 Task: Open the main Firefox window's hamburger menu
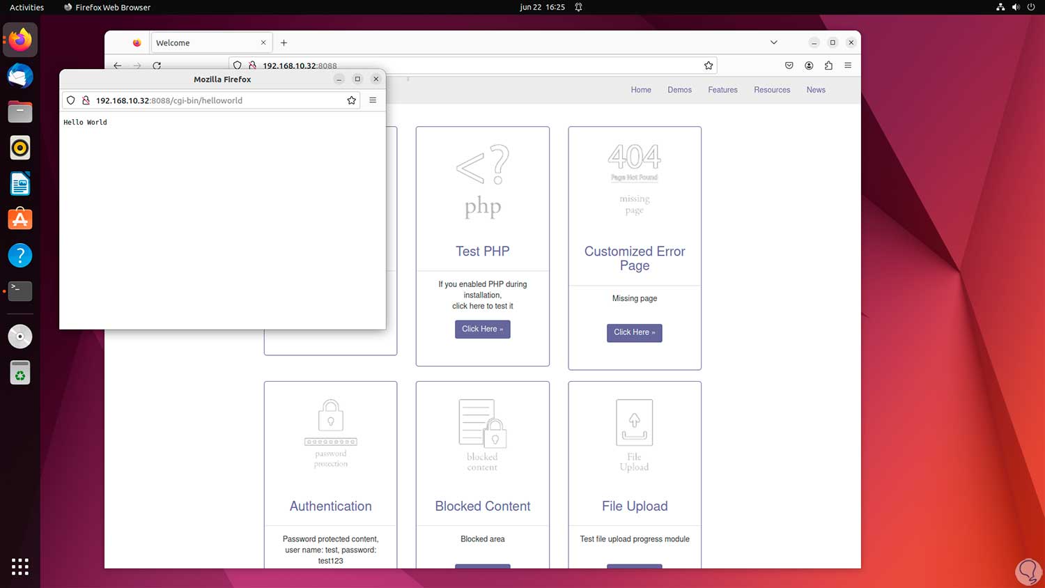pyautogui.click(x=848, y=65)
